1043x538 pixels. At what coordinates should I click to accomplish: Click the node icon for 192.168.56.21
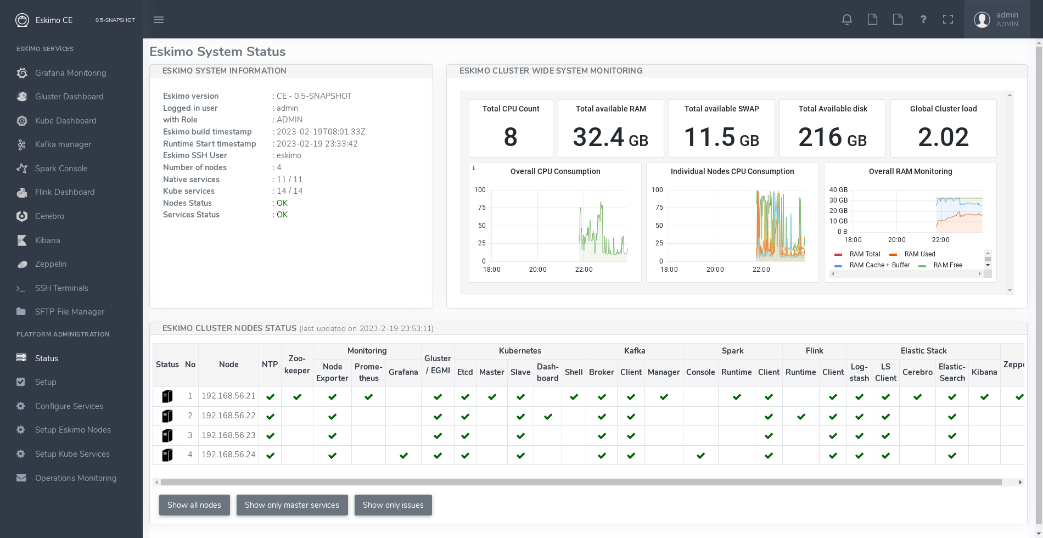[x=167, y=396]
